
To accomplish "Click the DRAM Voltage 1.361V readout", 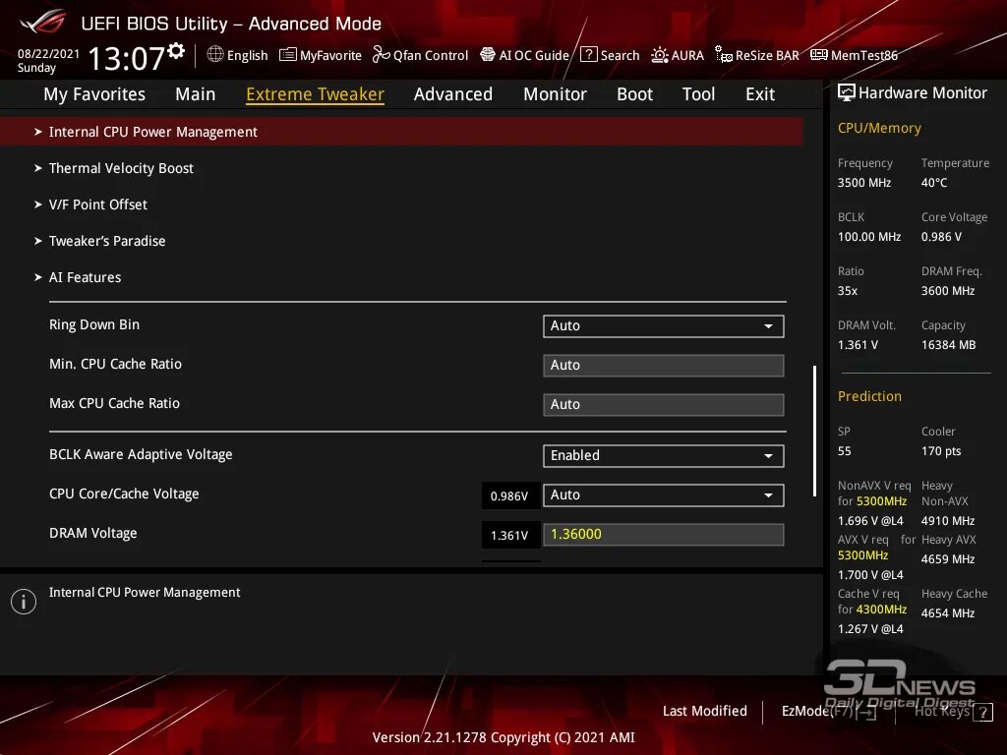I will pyautogui.click(x=510, y=536).
